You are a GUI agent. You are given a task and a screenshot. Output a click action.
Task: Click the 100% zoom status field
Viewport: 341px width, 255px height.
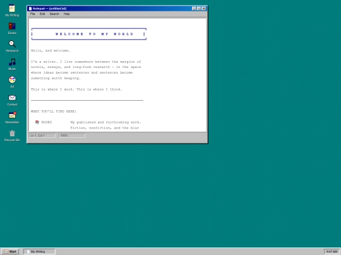[72, 135]
